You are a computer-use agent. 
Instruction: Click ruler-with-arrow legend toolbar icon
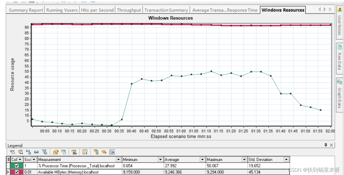point(56,152)
